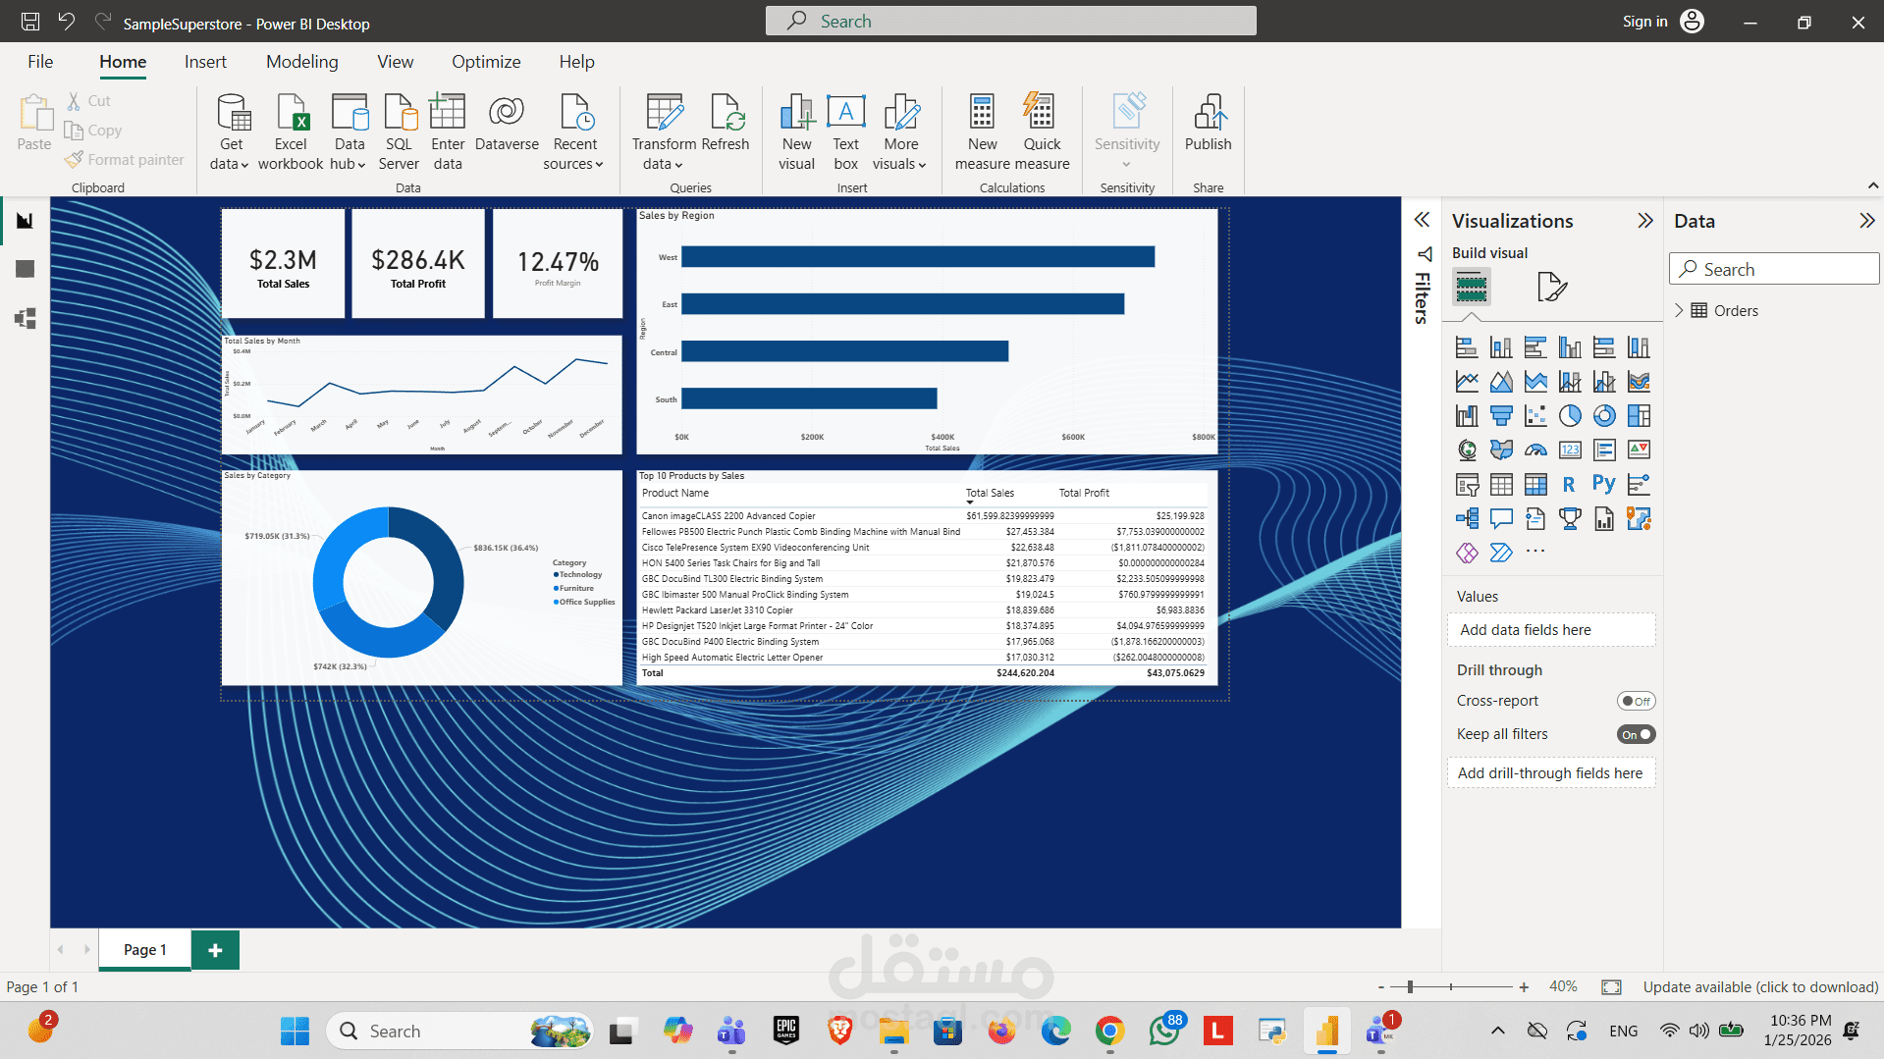Open Google Chrome from the taskbar
Screen dimensions: 1884x1059
tap(1109, 1031)
